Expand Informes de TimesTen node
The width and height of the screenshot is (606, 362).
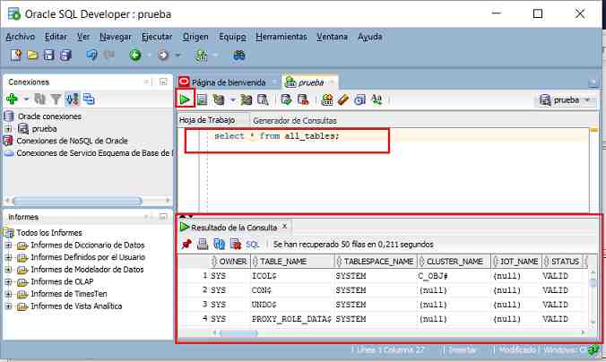[8, 294]
